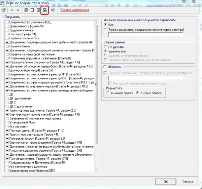Open the Важная информация link
The height and width of the screenshot is (189, 202).
click(x=75, y=10)
